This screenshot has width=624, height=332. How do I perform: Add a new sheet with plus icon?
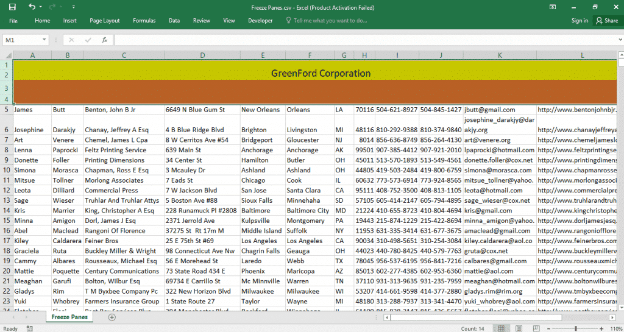[x=112, y=317]
